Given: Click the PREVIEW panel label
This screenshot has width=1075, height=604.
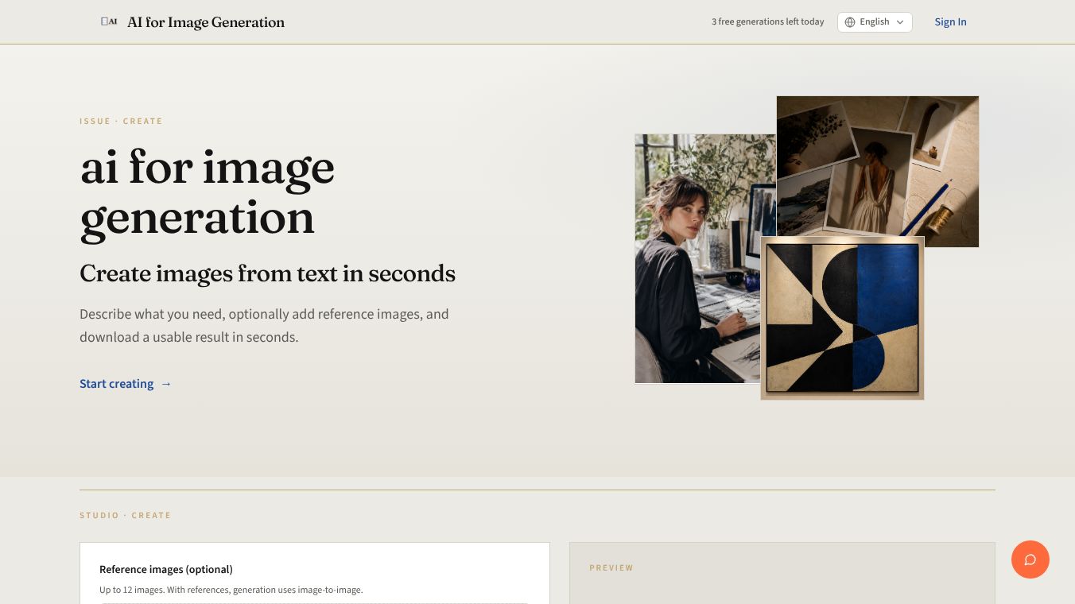Looking at the screenshot, I should pos(611,568).
